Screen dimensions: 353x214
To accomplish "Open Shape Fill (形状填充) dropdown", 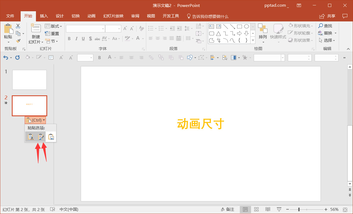I will pos(301,26).
